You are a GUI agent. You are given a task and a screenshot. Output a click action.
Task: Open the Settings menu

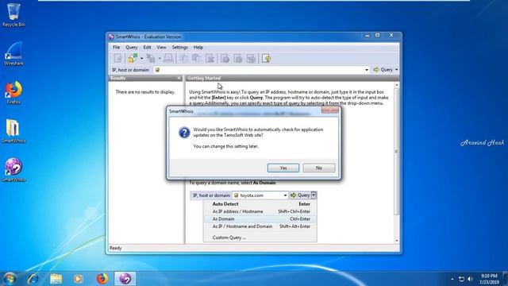pyautogui.click(x=180, y=48)
